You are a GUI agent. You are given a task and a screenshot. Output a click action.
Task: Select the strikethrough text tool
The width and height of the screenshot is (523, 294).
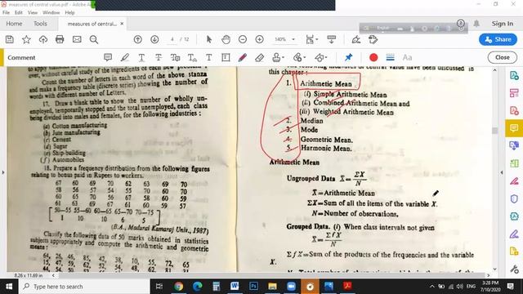point(159,57)
